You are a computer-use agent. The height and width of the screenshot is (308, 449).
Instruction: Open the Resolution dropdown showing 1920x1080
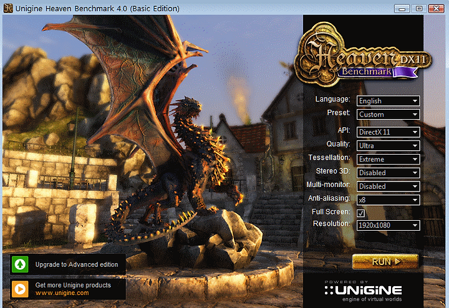coord(389,225)
